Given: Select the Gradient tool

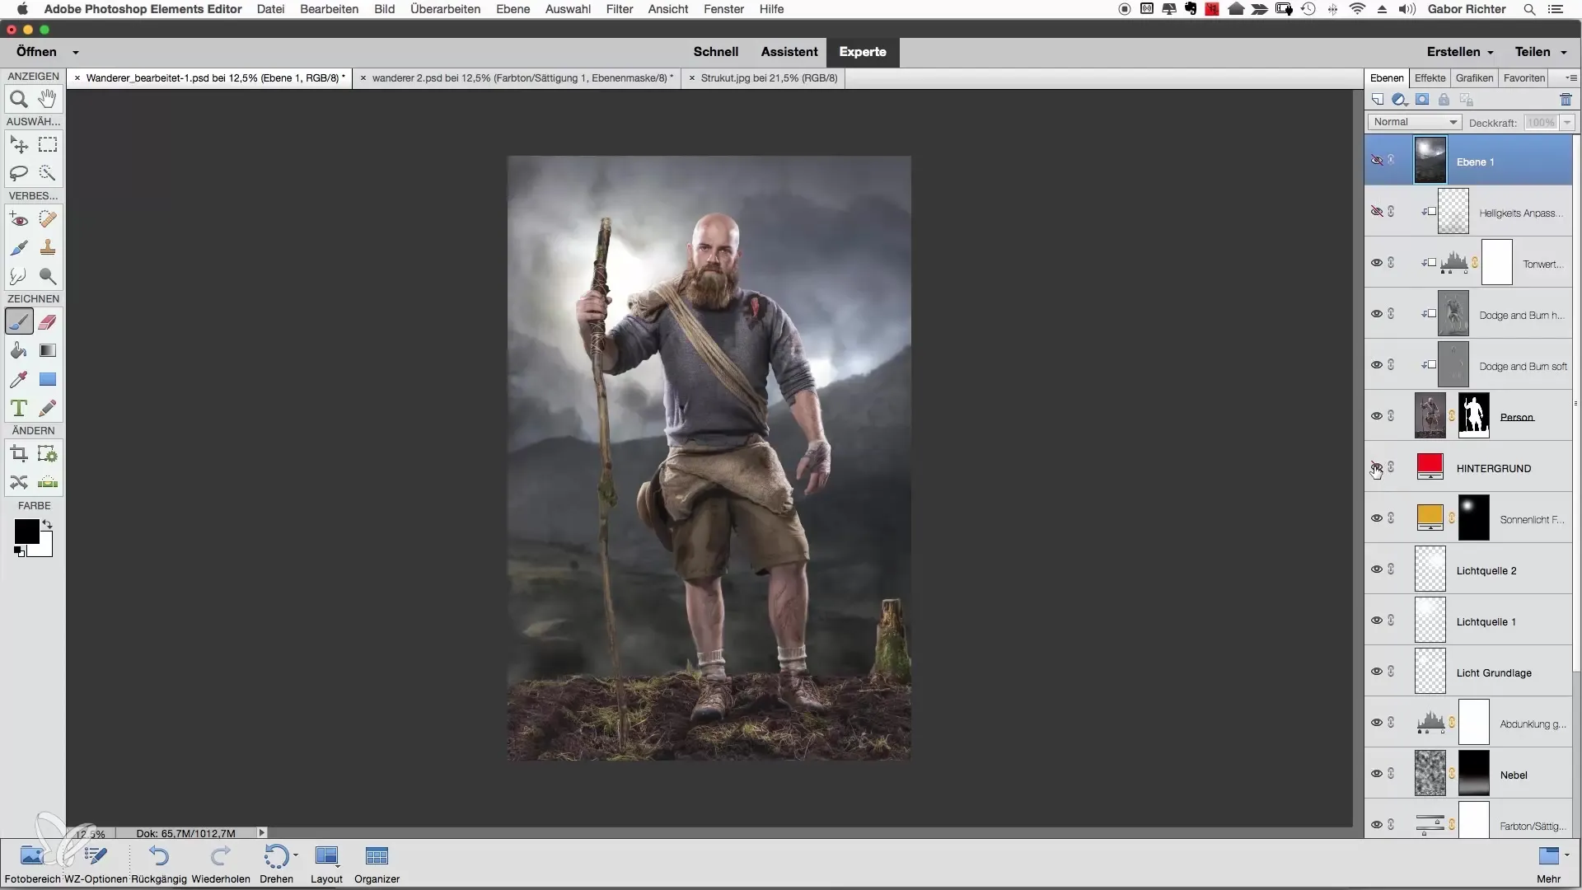Looking at the screenshot, I should (x=48, y=350).
